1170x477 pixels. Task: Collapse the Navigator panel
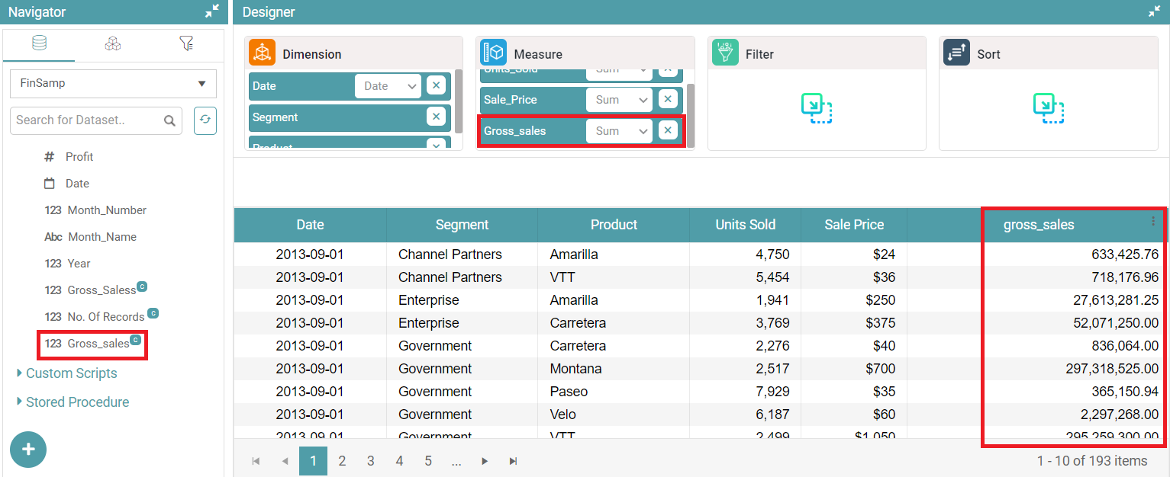click(212, 11)
